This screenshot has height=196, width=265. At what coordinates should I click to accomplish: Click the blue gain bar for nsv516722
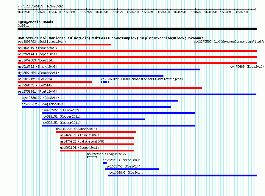tap(109, 69)
